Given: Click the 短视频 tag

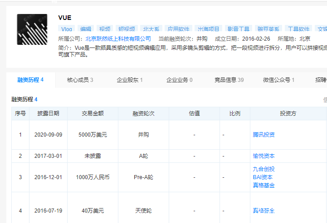Looking at the screenshot, I should [x=127, y=28].
